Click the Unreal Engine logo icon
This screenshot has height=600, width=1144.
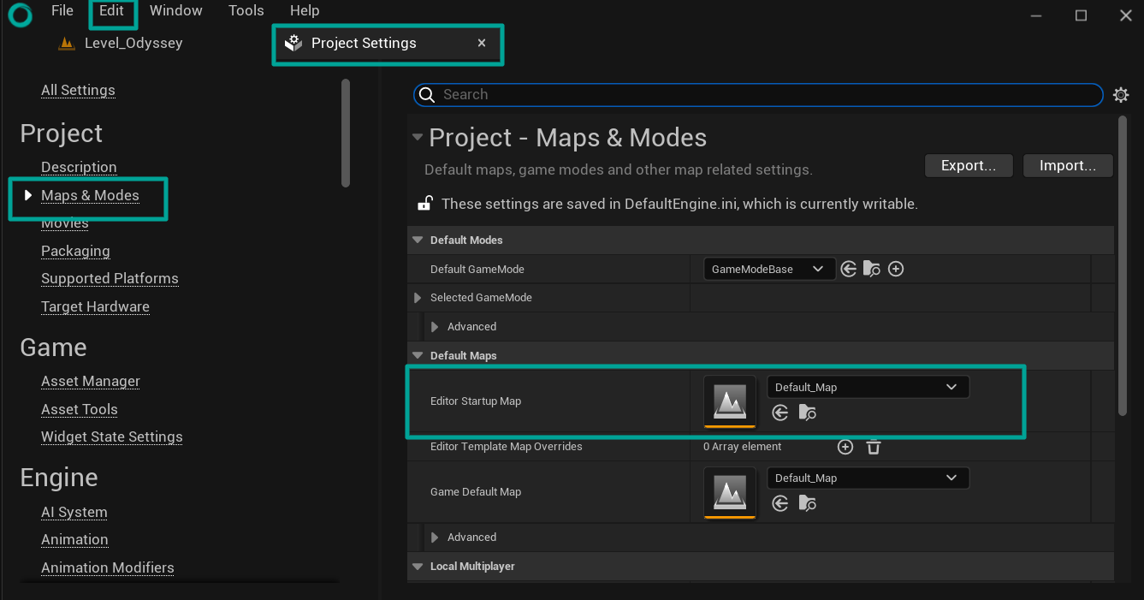click(20, 15)
